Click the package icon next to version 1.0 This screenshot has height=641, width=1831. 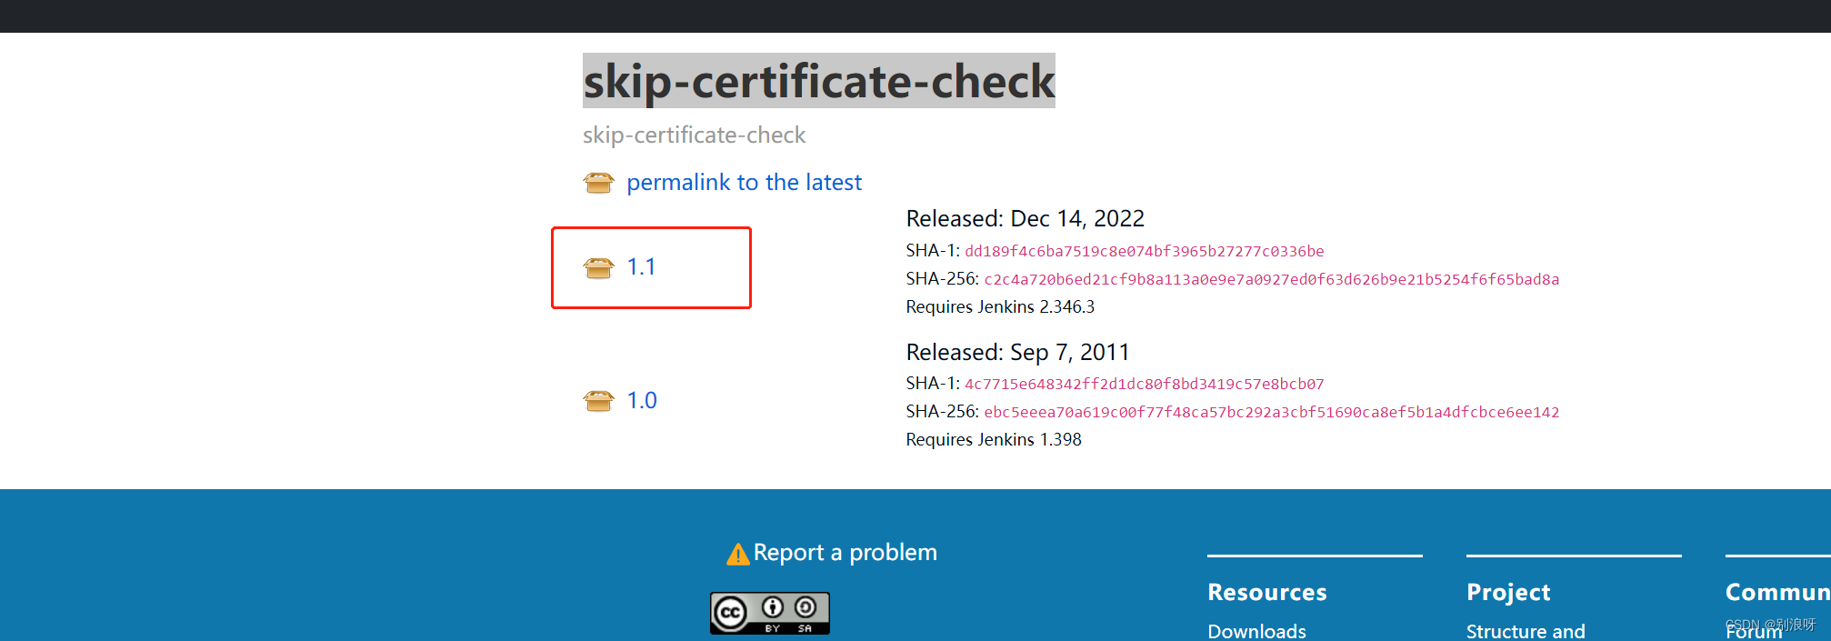[x=598, y=400]
